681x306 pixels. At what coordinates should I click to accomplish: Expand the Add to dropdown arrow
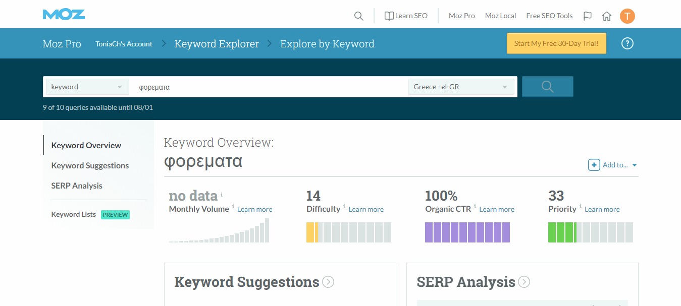635,165
